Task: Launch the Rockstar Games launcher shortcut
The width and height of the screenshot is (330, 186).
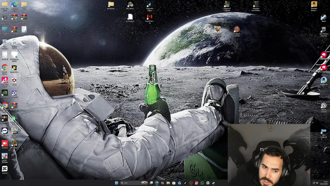Action: click(314, 6)
